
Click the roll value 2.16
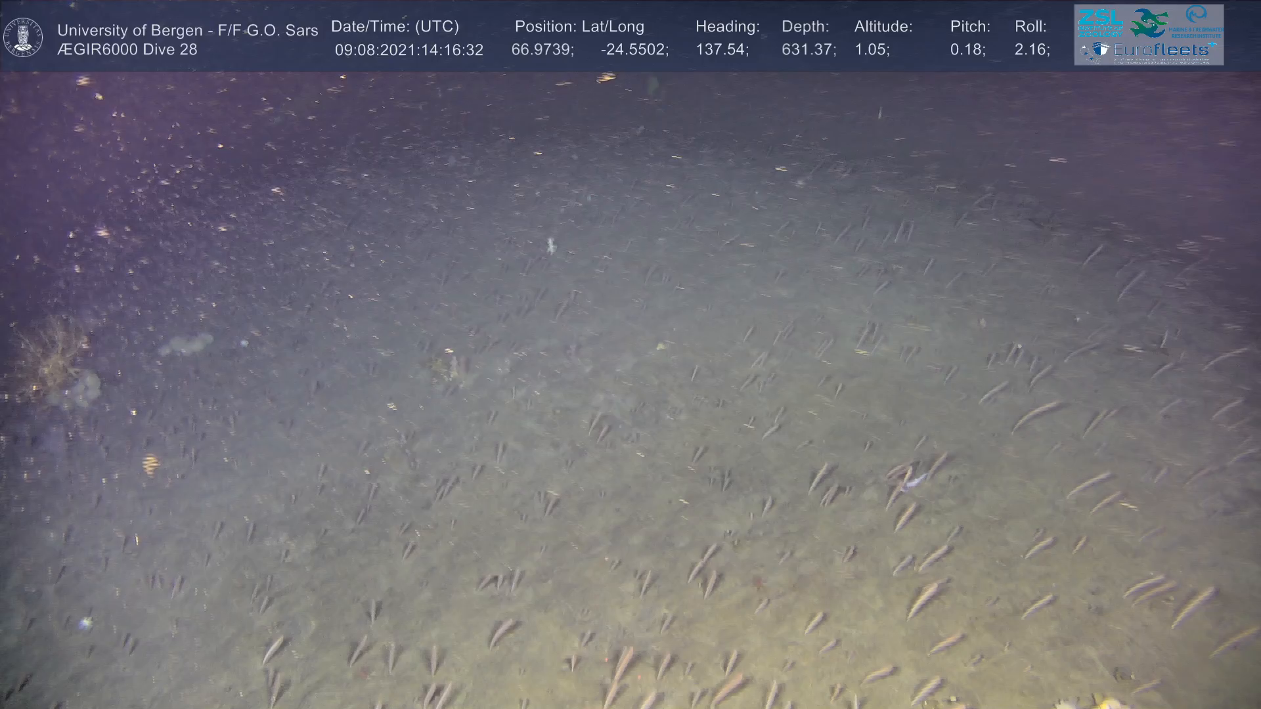click(1031, 51)
